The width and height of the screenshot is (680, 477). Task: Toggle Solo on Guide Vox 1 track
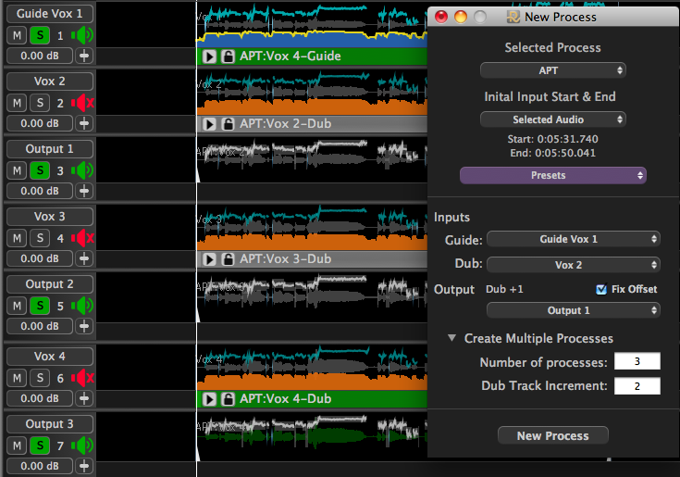pos(39,35)
